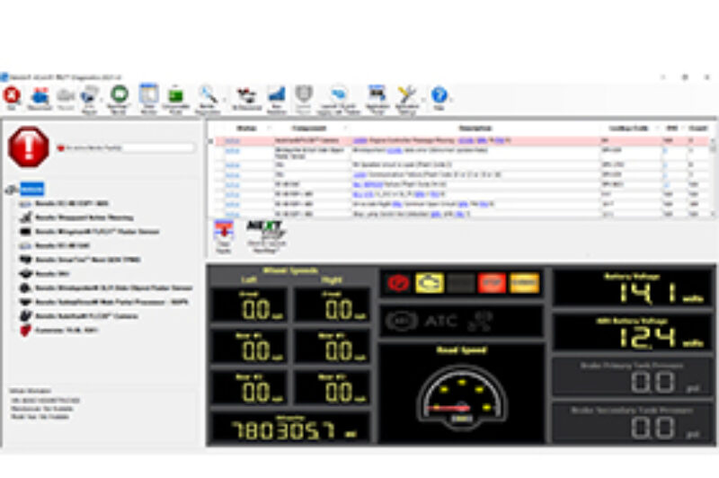
Task: Click the blue link starting the Communication failure description
Action: tap(360, 174)
